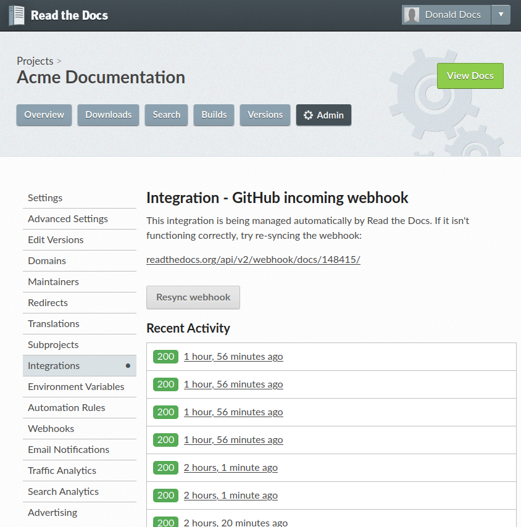Open the top '1 hour, 56 minutes ago' activity entry
The image size is (521, 527).
[233, 356]
